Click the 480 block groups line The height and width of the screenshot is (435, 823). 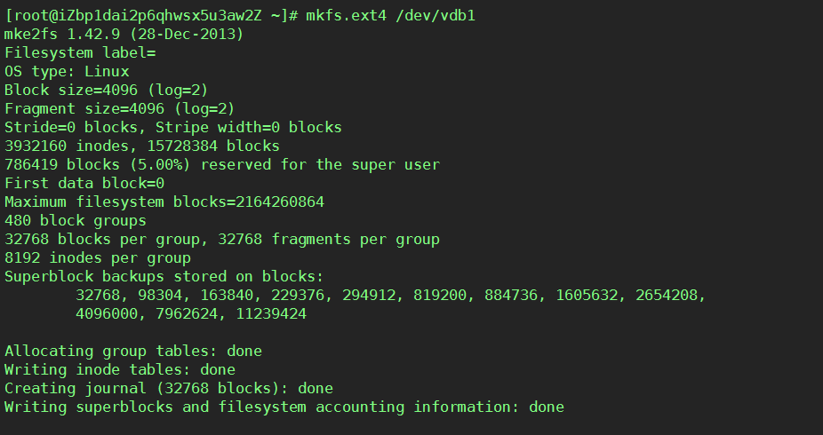75,221
